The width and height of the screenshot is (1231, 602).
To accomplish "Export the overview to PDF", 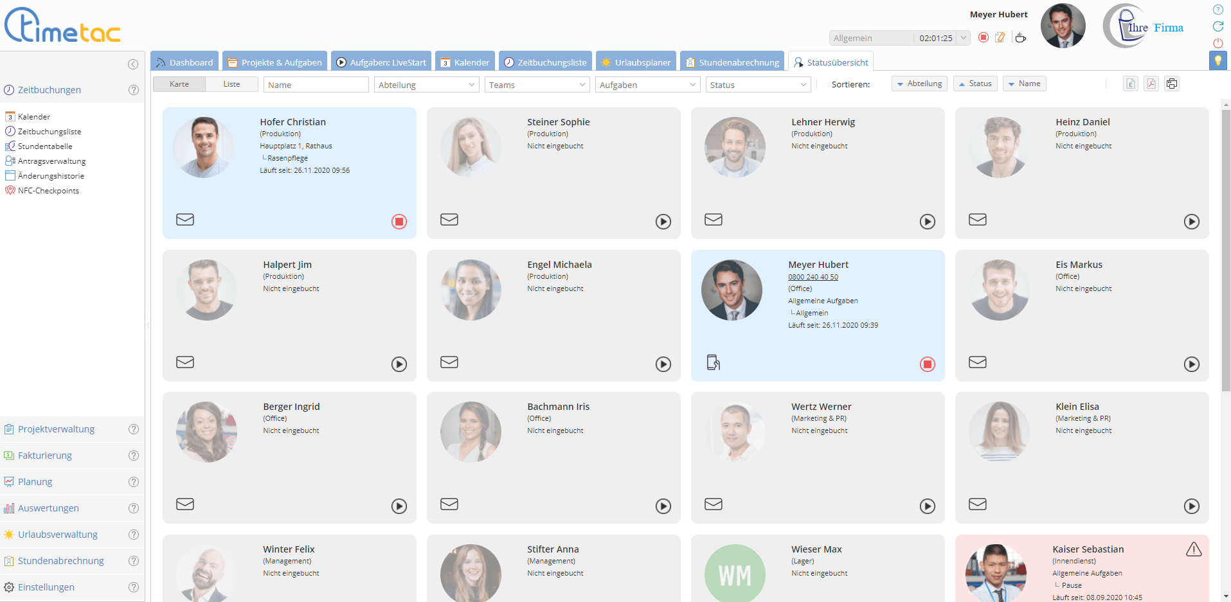I will (x=1151, y=84).
